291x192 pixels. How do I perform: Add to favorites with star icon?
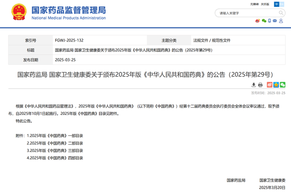coord(276,85)
